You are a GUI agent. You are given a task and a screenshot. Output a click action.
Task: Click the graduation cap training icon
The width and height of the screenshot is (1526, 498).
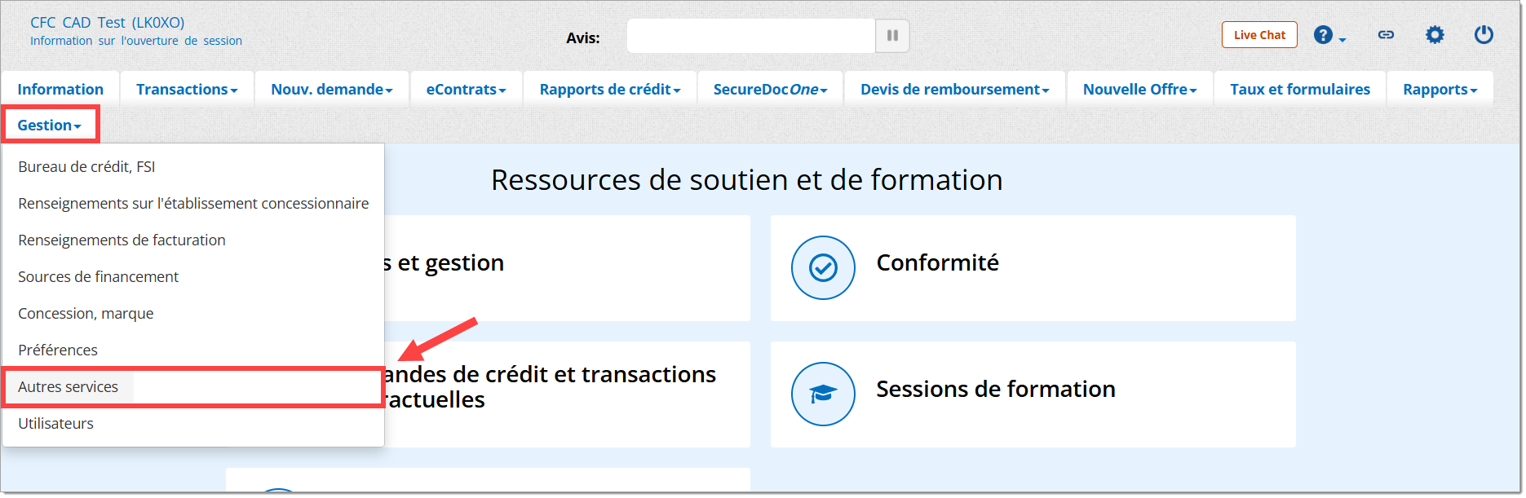coord(823,394)
